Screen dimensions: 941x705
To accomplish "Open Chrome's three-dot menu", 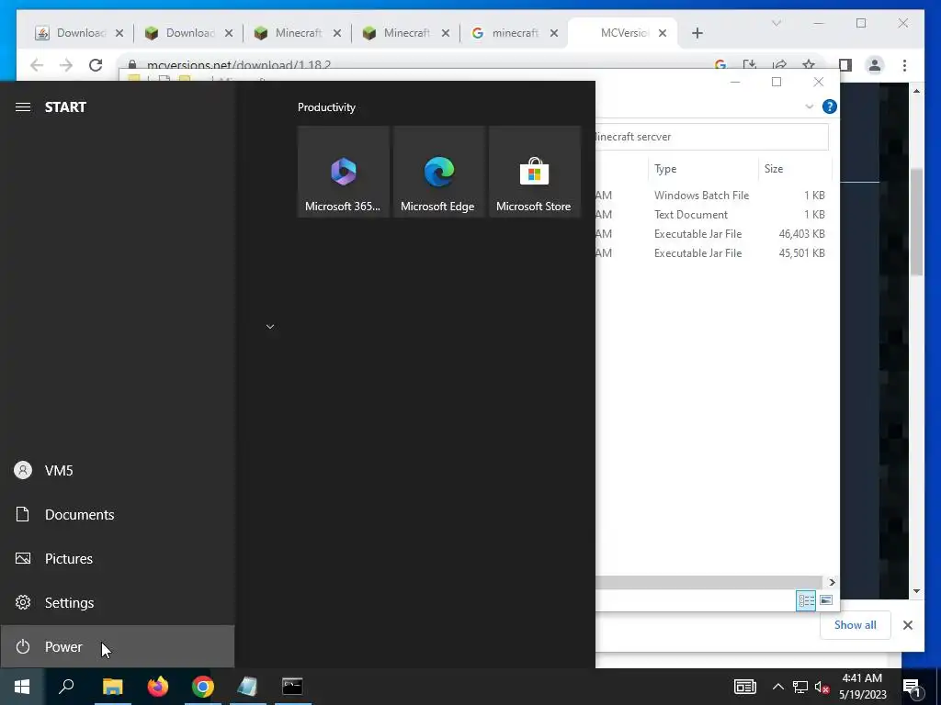I will pyautogui.click(x=904, y=65).
